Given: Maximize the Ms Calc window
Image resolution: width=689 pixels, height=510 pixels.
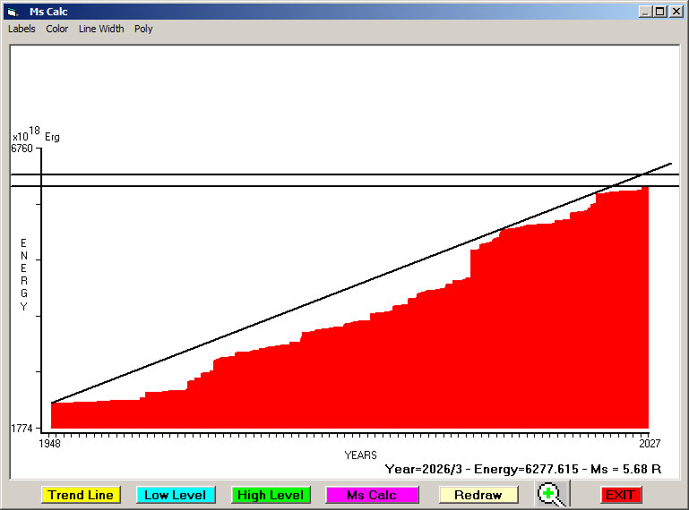Looking at the screenshot, I should (x=659, y=12).
